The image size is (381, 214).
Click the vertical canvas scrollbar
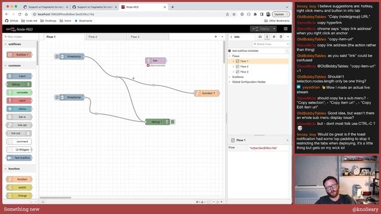pos(224,52)
